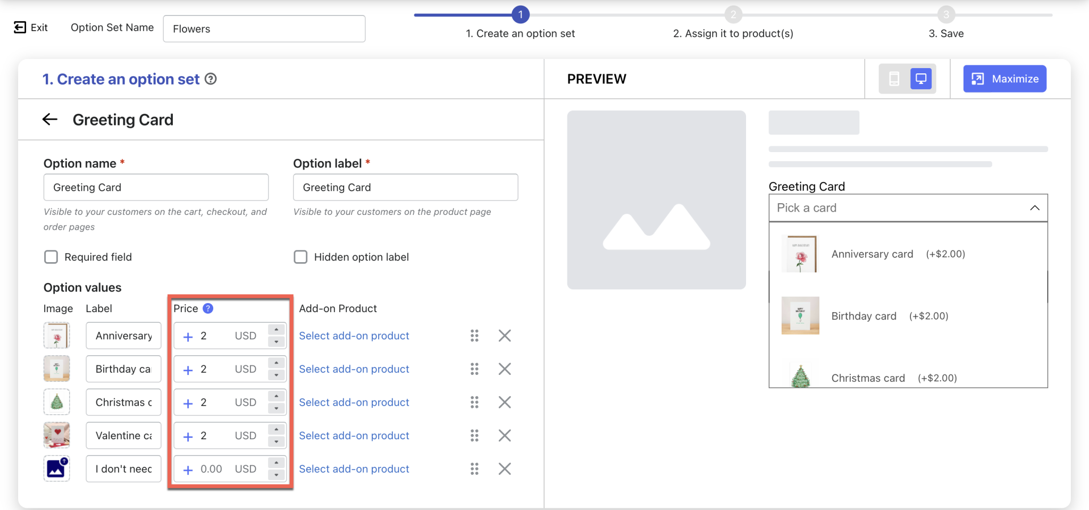The image size is (1089, 510).
Task: Click the Maximize preview button
Action: 1004,78
